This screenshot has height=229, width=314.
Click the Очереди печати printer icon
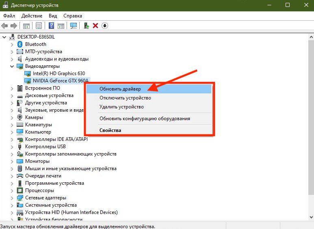pos(20,176)
